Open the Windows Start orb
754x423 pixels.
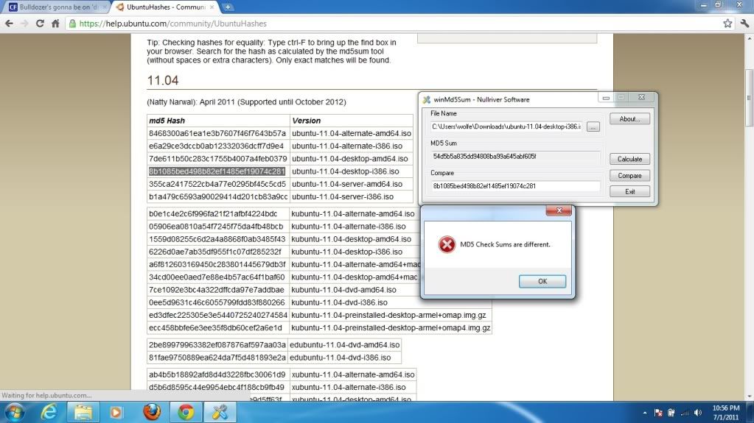(15, 413)
